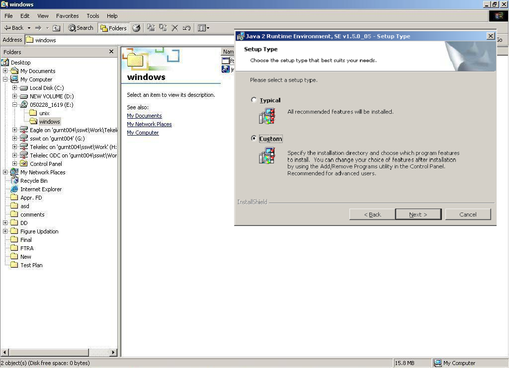Close the Folders pane
Viewport: 509px width, 368px height.
[111, 52]
